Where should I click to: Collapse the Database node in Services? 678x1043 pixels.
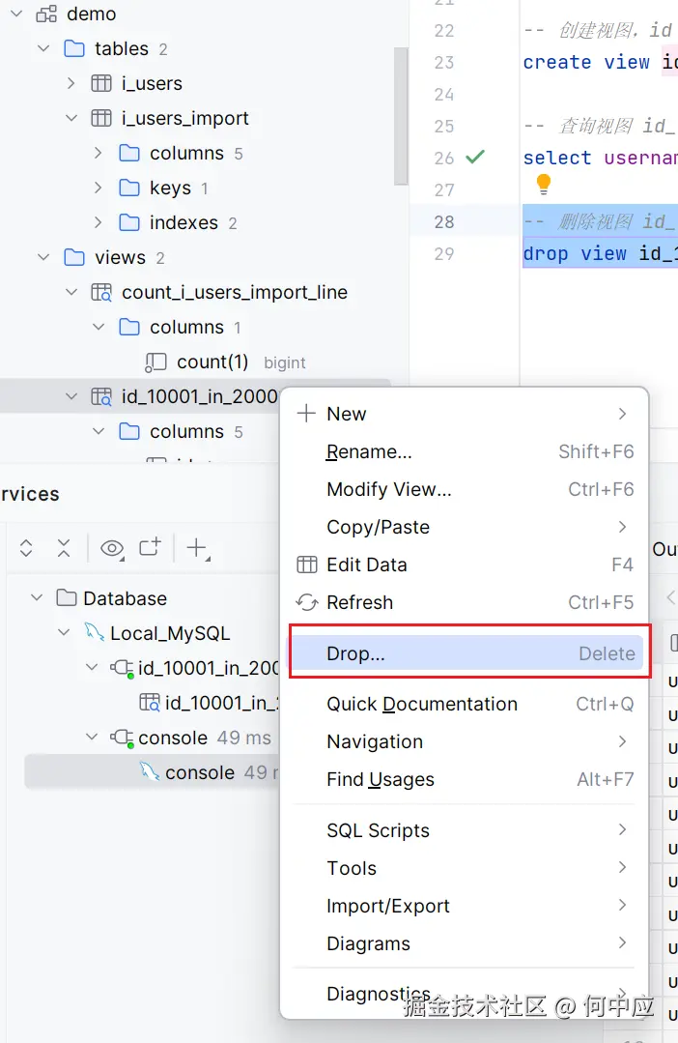[38, 598]
